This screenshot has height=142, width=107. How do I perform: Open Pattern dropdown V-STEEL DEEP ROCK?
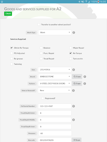point(55,83)
